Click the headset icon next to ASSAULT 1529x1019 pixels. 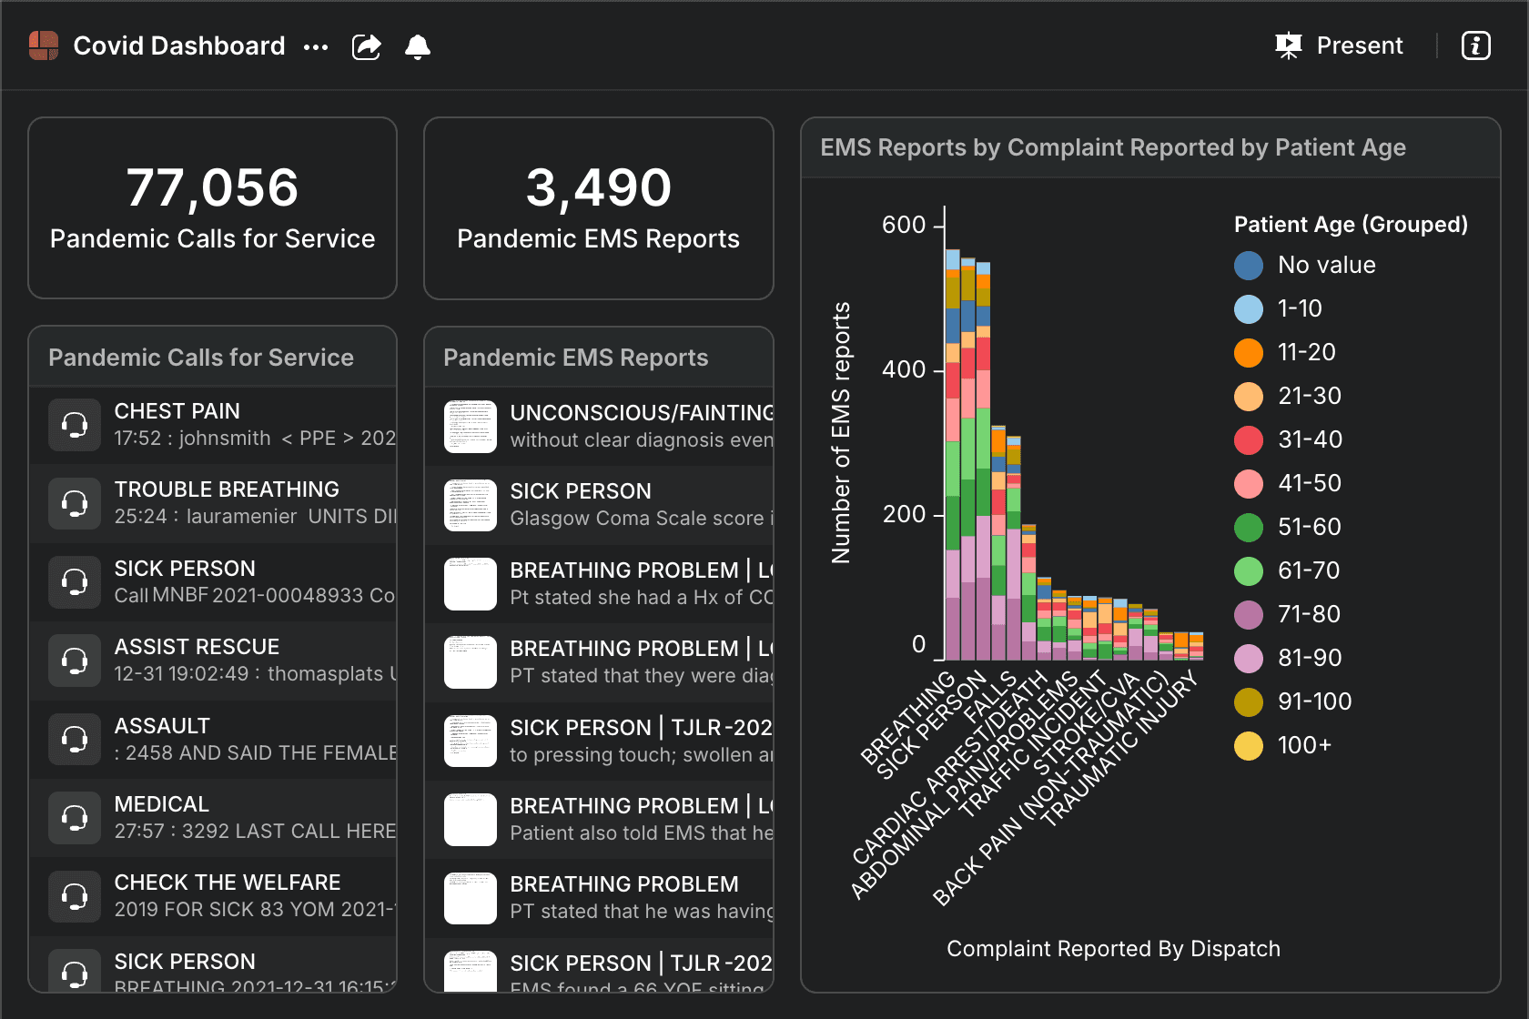75,740
